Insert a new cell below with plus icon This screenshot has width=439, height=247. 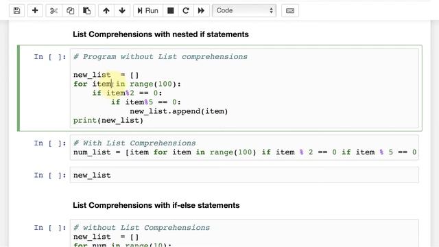pos(35,11)
